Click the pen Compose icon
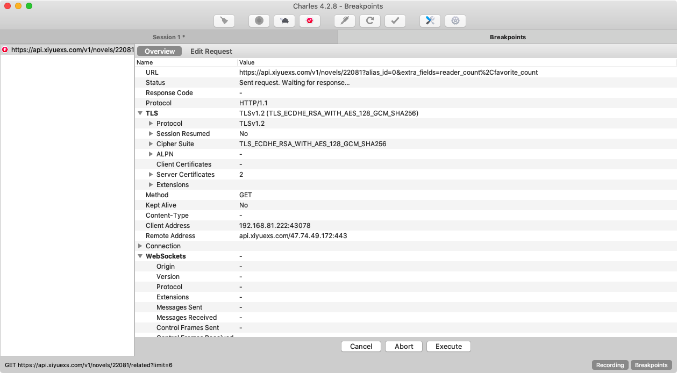This screenshot has height=373, width=677. click(x=344, y=20)
